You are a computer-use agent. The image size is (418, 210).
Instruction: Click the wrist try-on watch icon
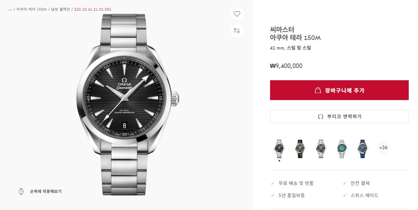click(x=21, y=191)
